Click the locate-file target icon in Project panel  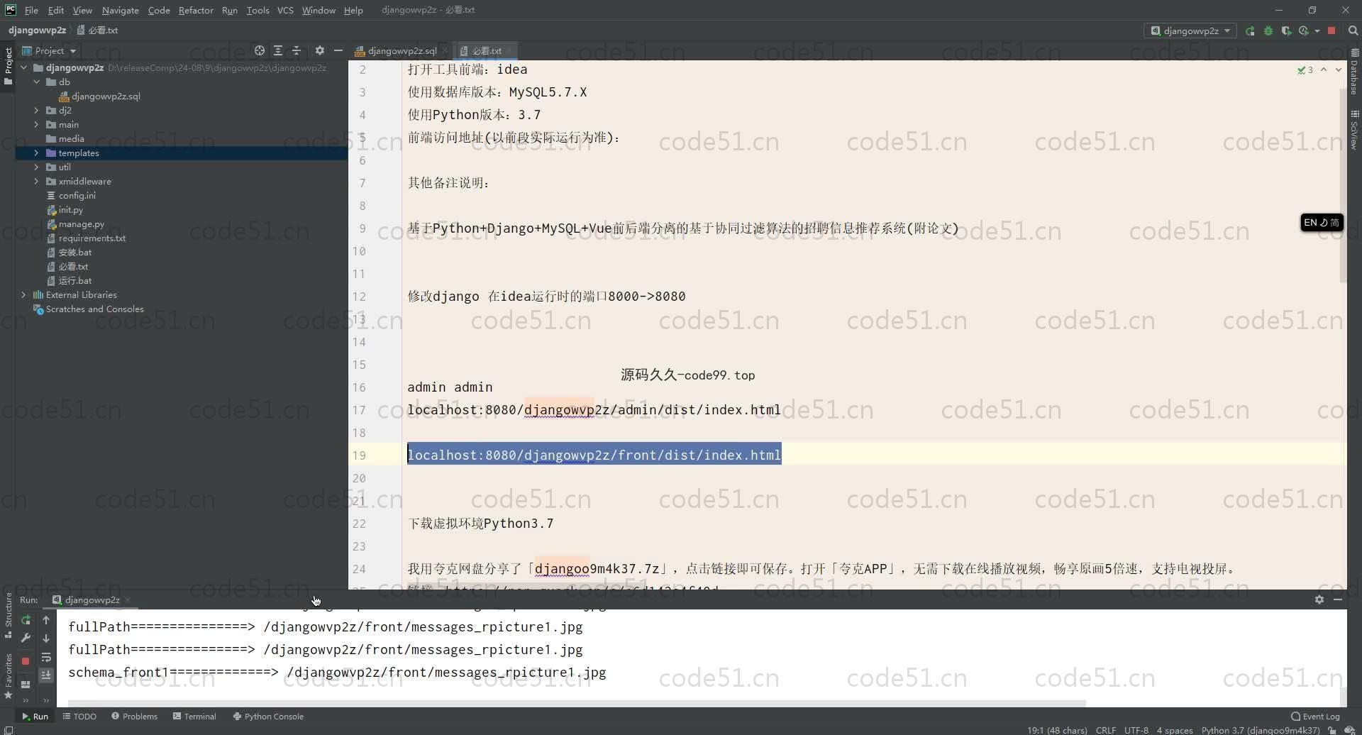pyautogui.click(x=260, y=50)
